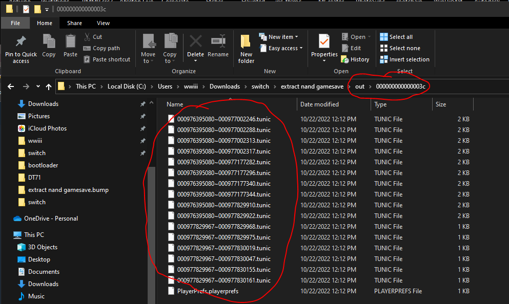Open extract nand gamesave.bump folder
The width and height of the screenshot is (509, 304).
coord(68,190)
